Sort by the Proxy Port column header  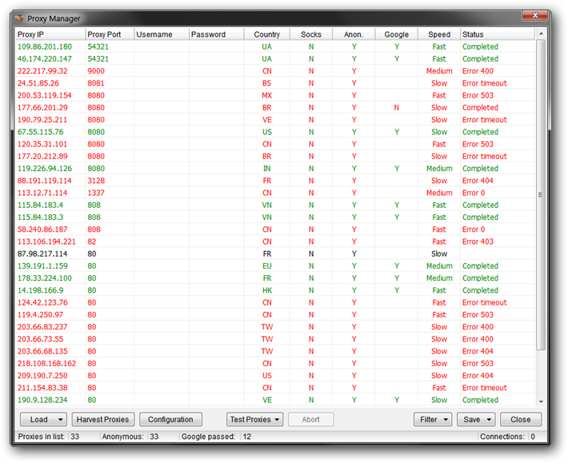coord(109,34)
